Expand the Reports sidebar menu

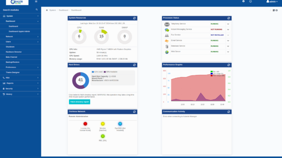21,83
